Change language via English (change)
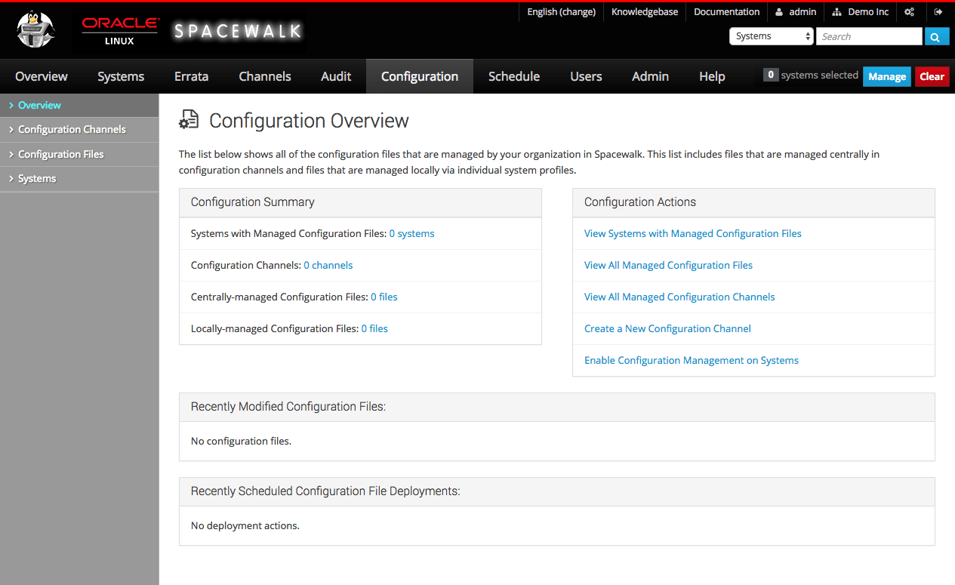955x585 pixels. 561,12
